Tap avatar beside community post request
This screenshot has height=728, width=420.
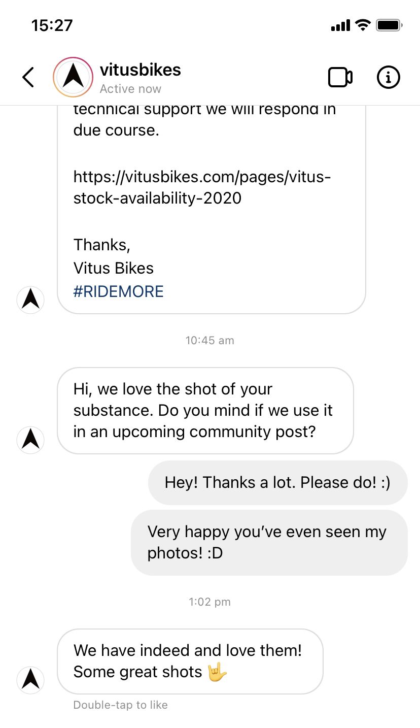(30, 440)
